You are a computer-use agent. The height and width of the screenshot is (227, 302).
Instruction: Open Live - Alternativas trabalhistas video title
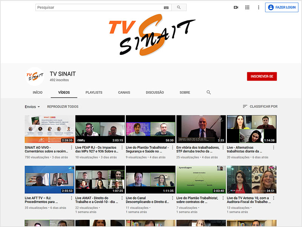point(244,149)
